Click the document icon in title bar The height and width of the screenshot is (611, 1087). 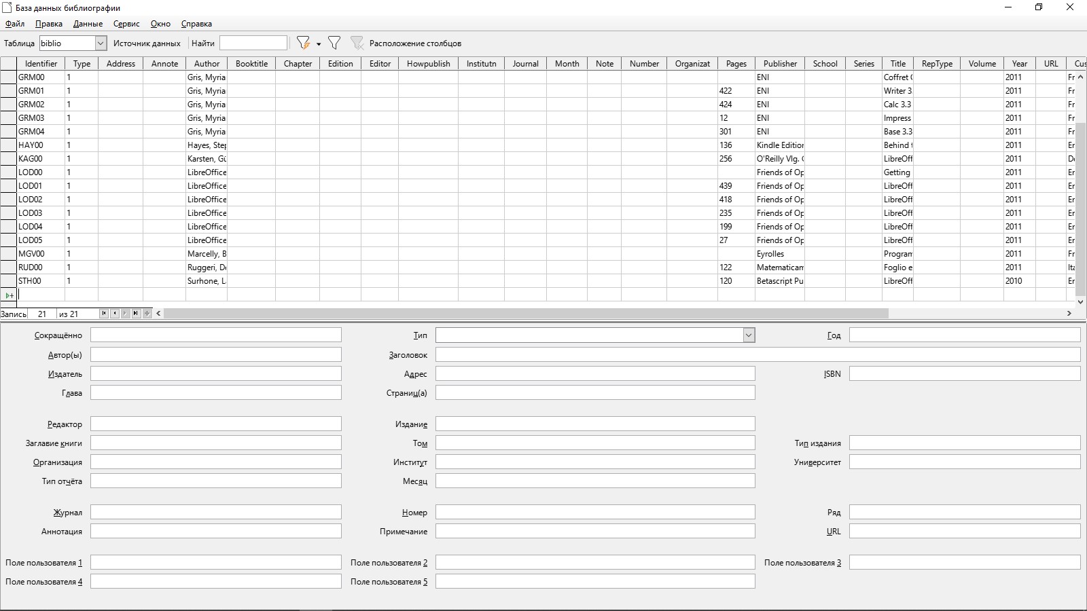pos(7,7)
